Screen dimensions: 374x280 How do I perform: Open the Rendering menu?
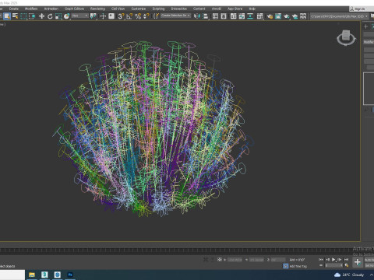click(x=97, y=9)
